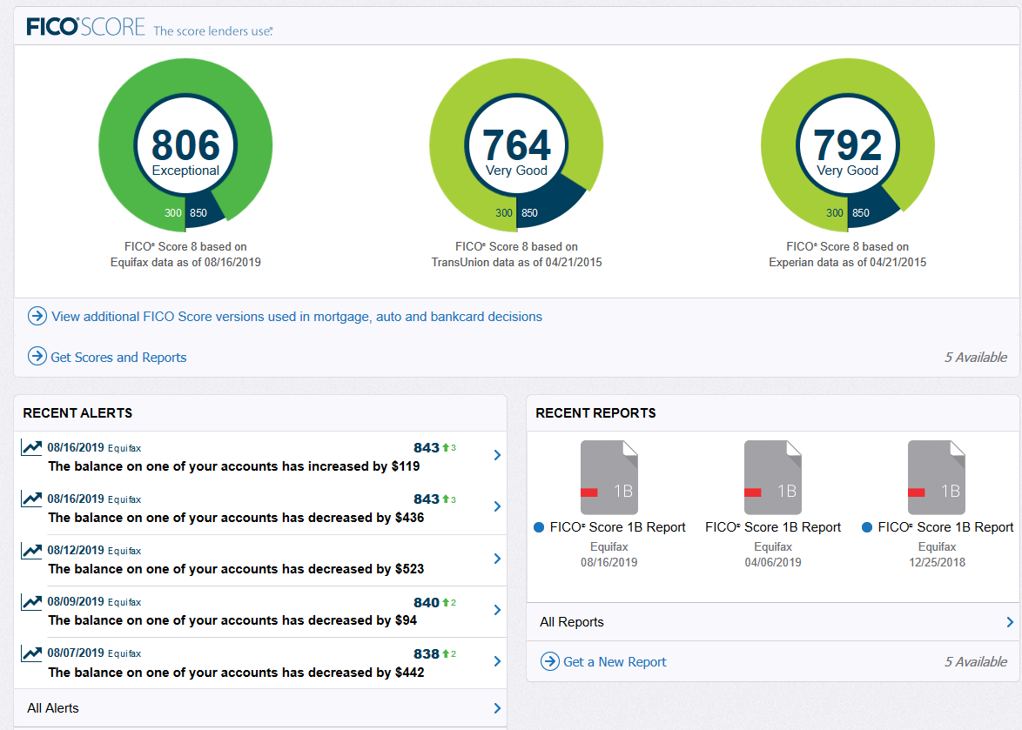Open the Get Scores and Reports link

click(x=118, y=358)
